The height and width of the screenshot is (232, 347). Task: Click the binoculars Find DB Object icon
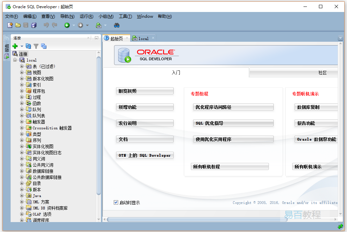[116, 25]
